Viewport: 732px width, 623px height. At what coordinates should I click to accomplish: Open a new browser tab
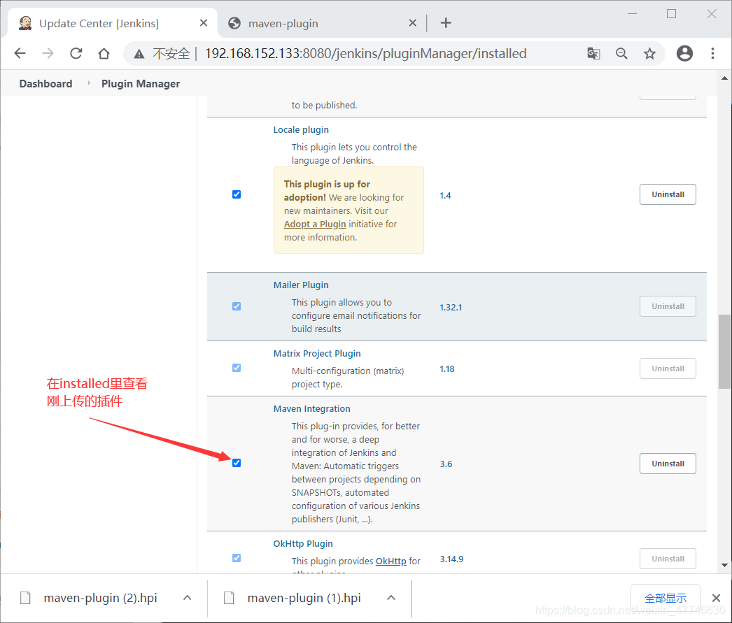point(446,22)
